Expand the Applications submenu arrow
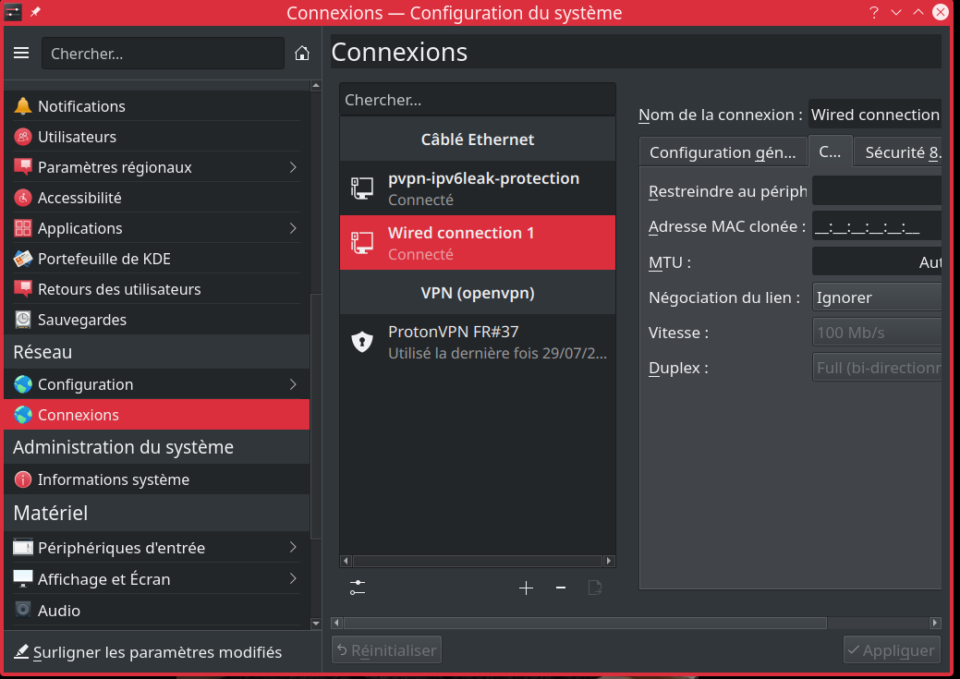Image resolution: width=960 pixels, height=679 pixels. tap(293, 228)
